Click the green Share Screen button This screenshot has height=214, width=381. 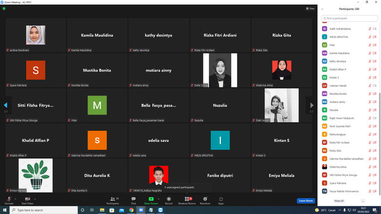pyautogui.click(x=151, y=200)
